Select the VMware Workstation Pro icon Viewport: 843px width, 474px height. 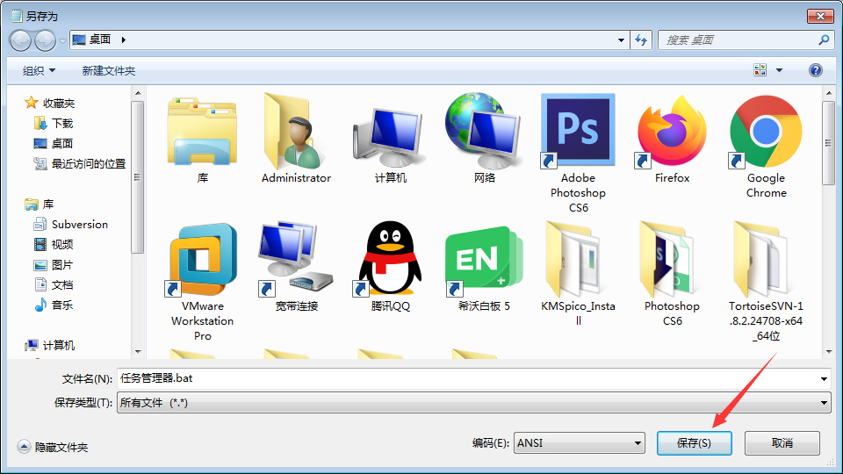pyautogui.click(x=203, y=258)
